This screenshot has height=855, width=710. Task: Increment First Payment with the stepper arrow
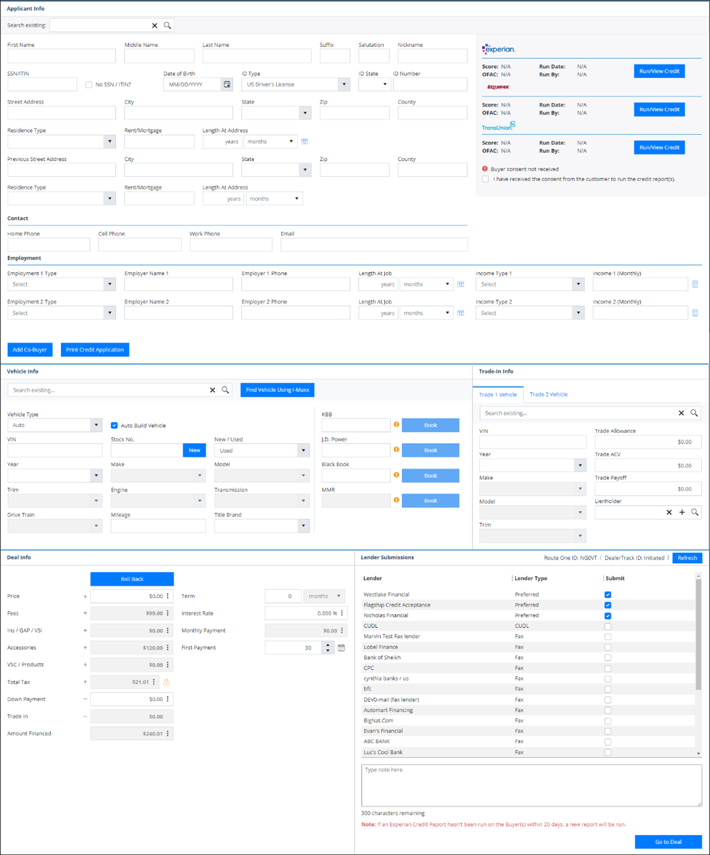(x=328, y=645)
